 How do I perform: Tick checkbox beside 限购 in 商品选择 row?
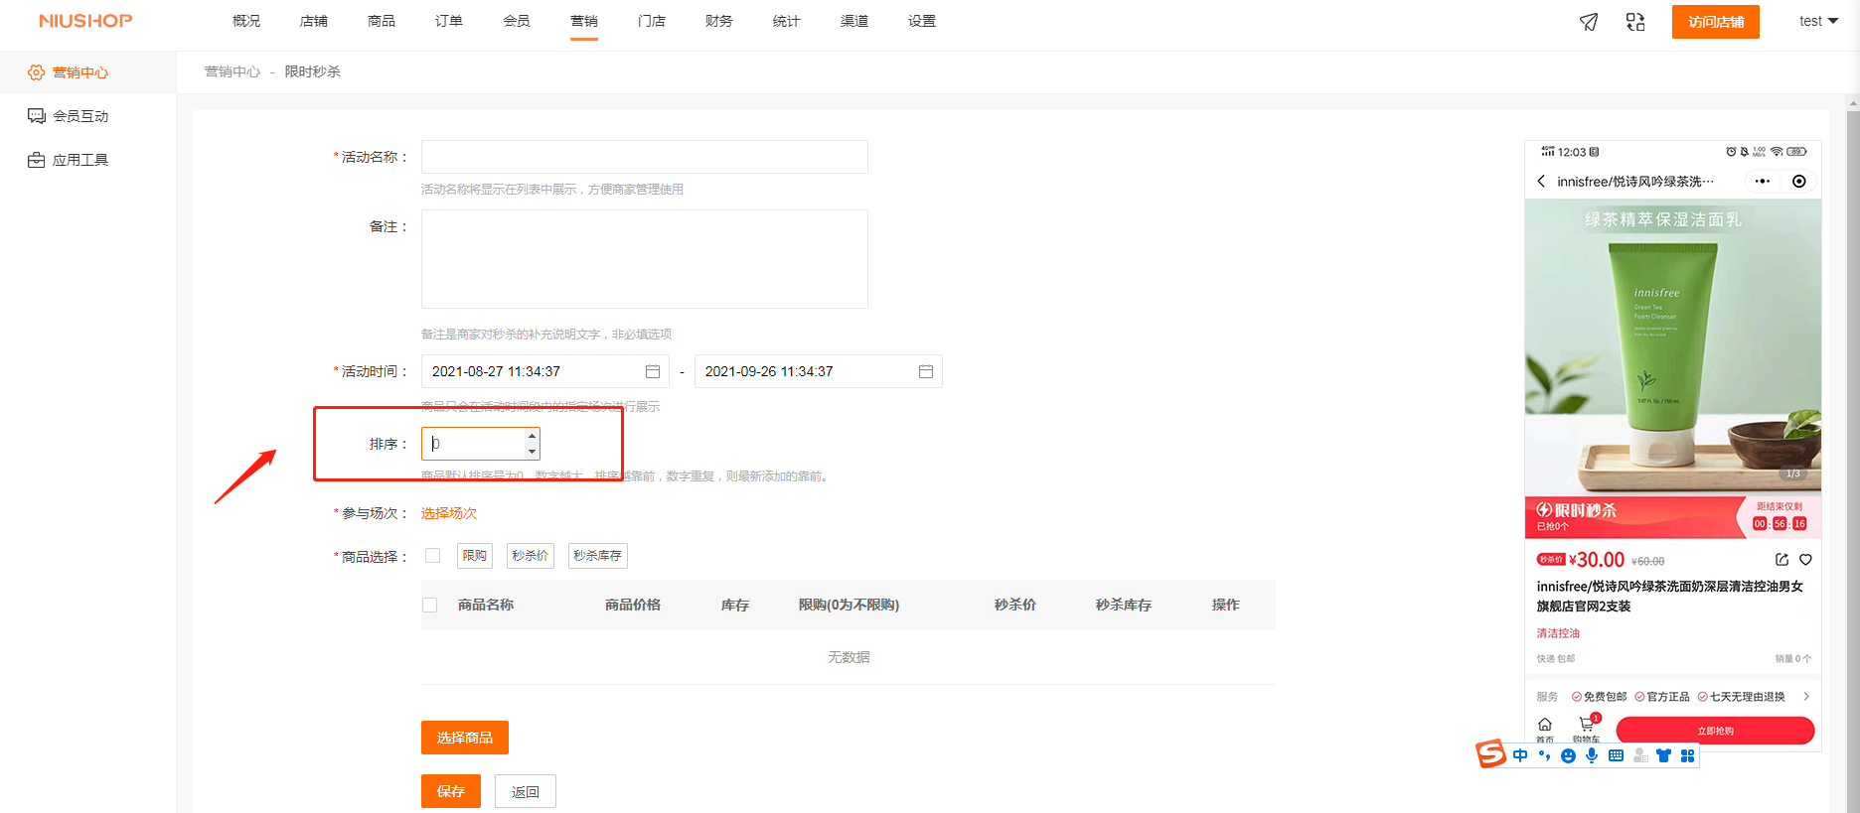tap(432, 556)
